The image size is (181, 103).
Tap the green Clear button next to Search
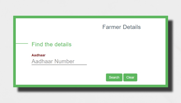point(130,78)
